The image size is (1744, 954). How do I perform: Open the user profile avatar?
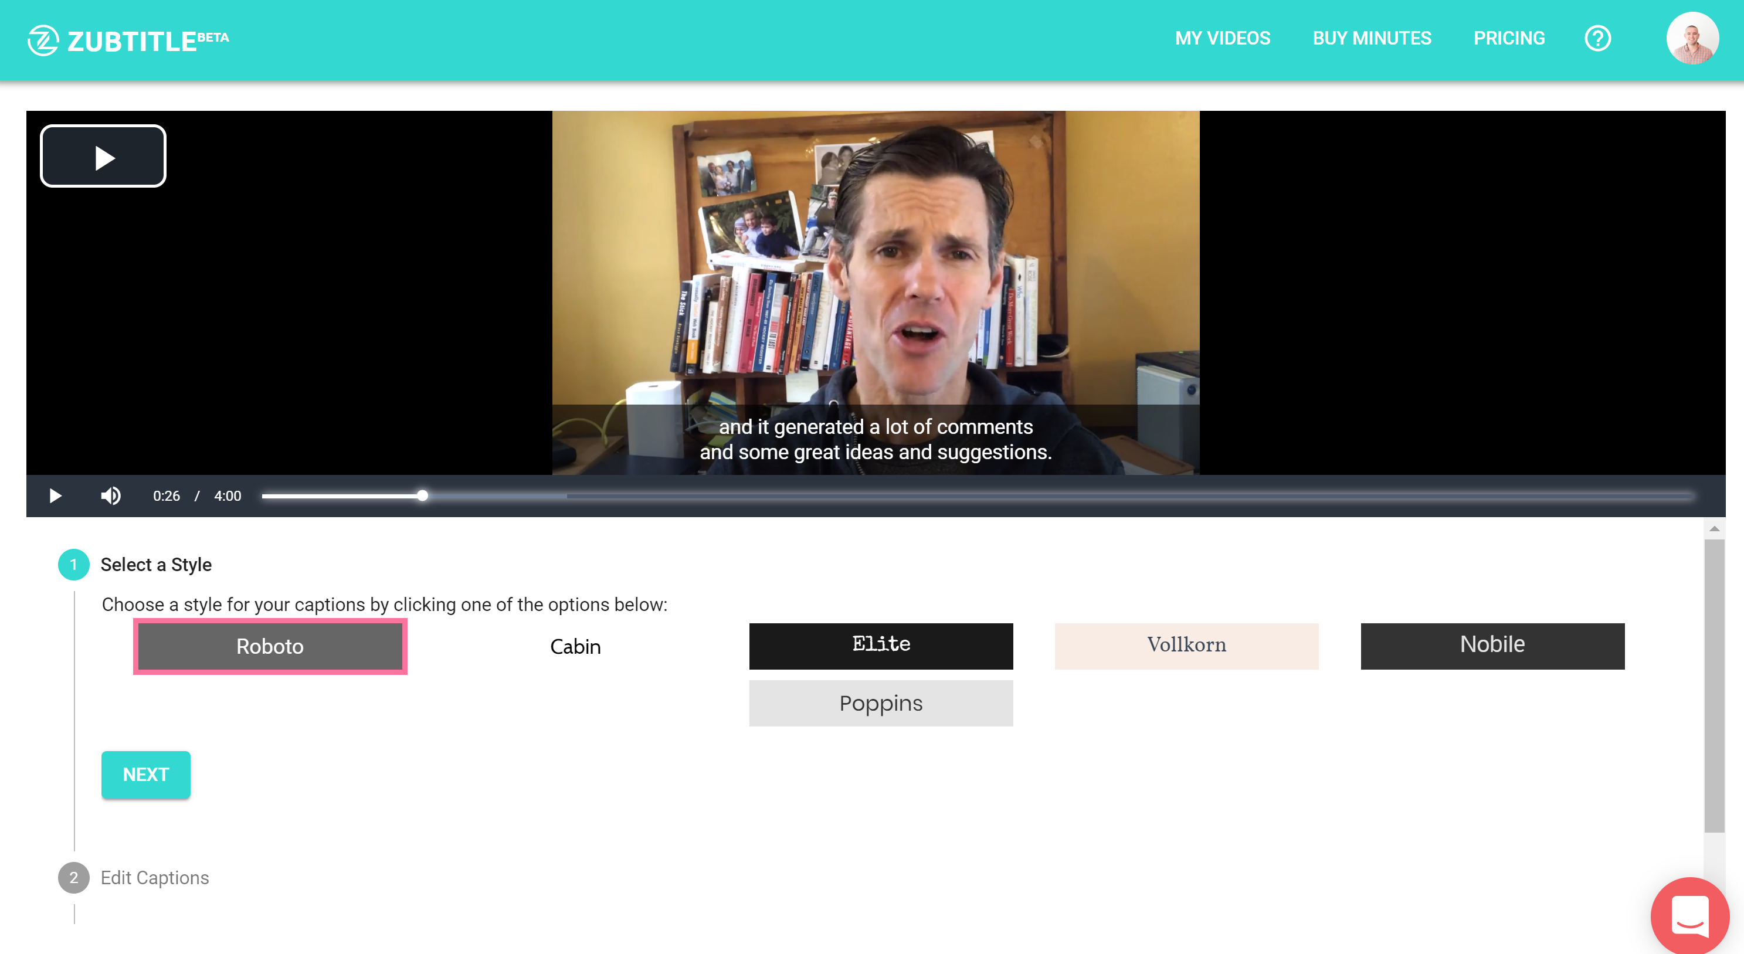(x=1691, y=39)
